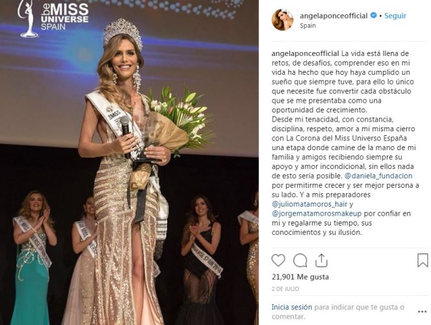Click the Miss Universe Spain logo in photo
Viewport: 431px width, 325px height.
coord(53,18)
